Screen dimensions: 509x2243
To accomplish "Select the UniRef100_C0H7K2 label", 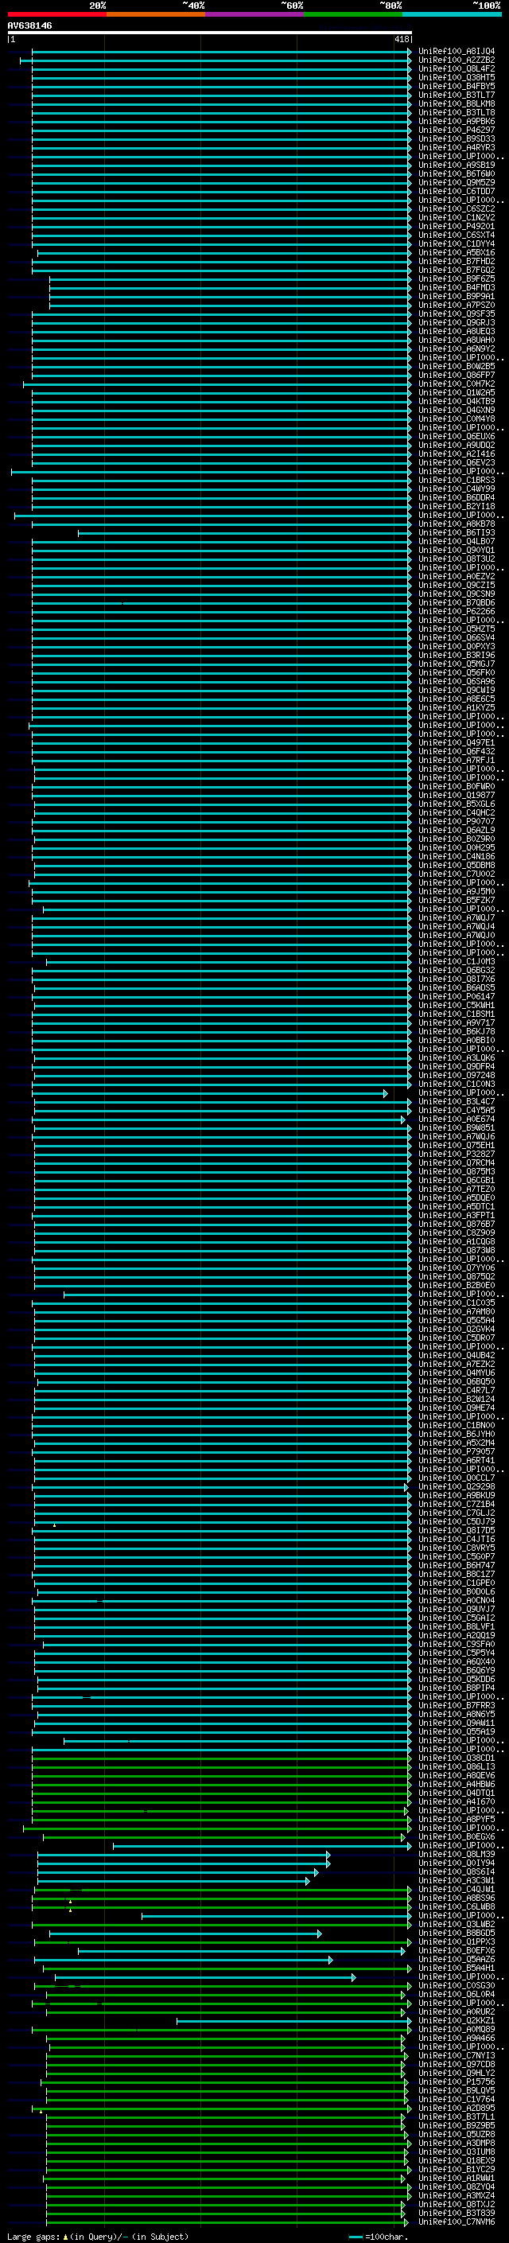I will click(x=456, y=384).
